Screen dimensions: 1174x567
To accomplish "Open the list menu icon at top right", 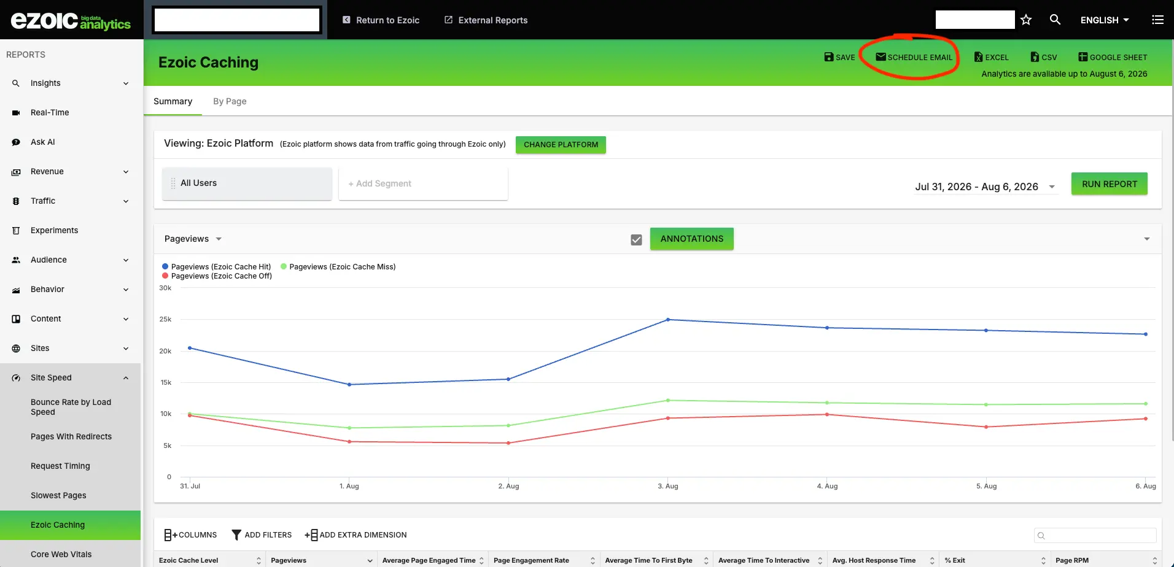I will point(1157,20).
